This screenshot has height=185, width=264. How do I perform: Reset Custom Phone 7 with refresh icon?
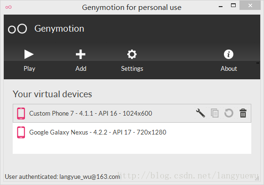pyautogui.click(x=229, y=113)
